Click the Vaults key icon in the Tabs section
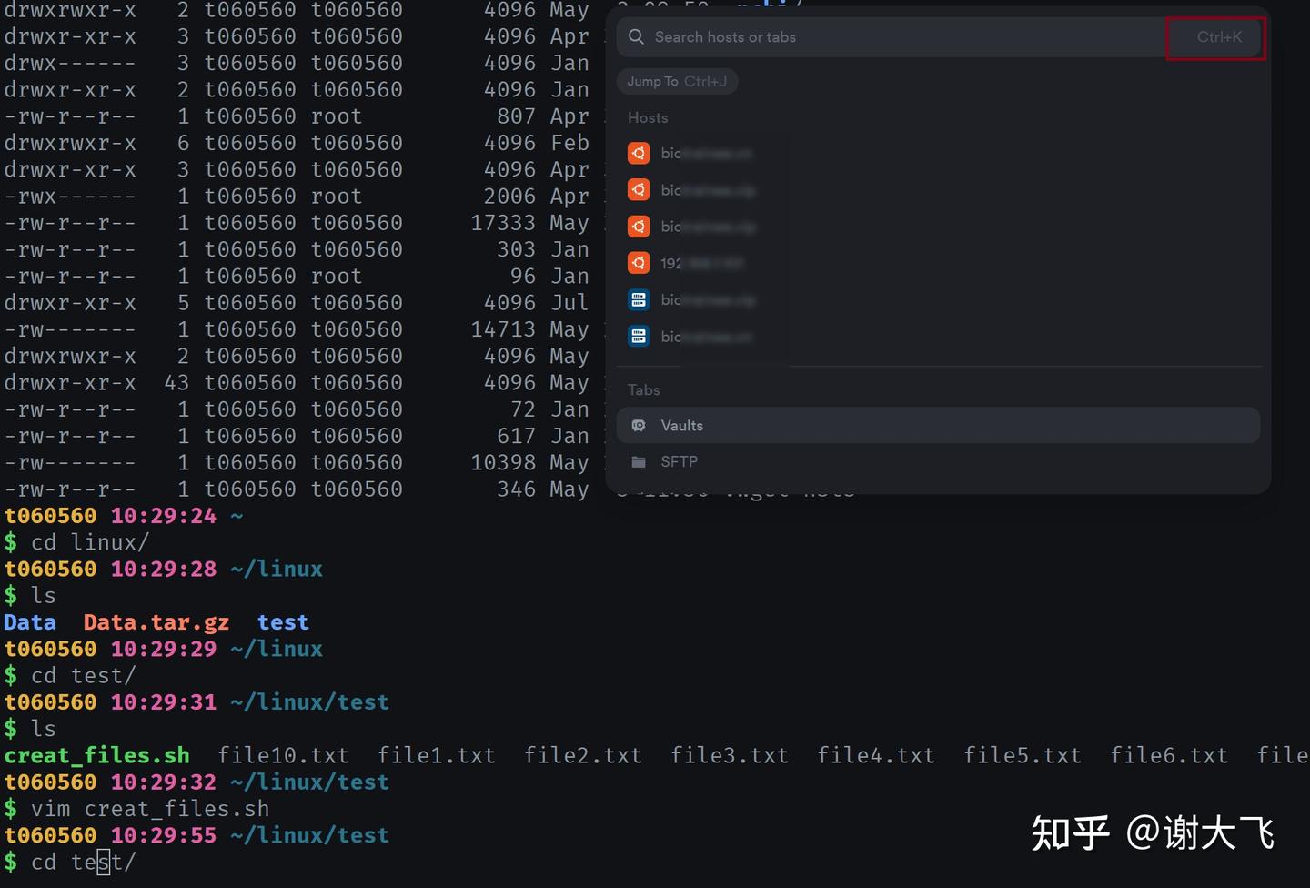Image resolution: width=1310 pixels, height=888 pixels. tap(639, 425)
